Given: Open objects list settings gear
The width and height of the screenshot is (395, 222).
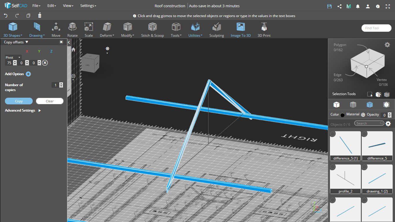Looking at the screenshot, I should coord(388,124).
